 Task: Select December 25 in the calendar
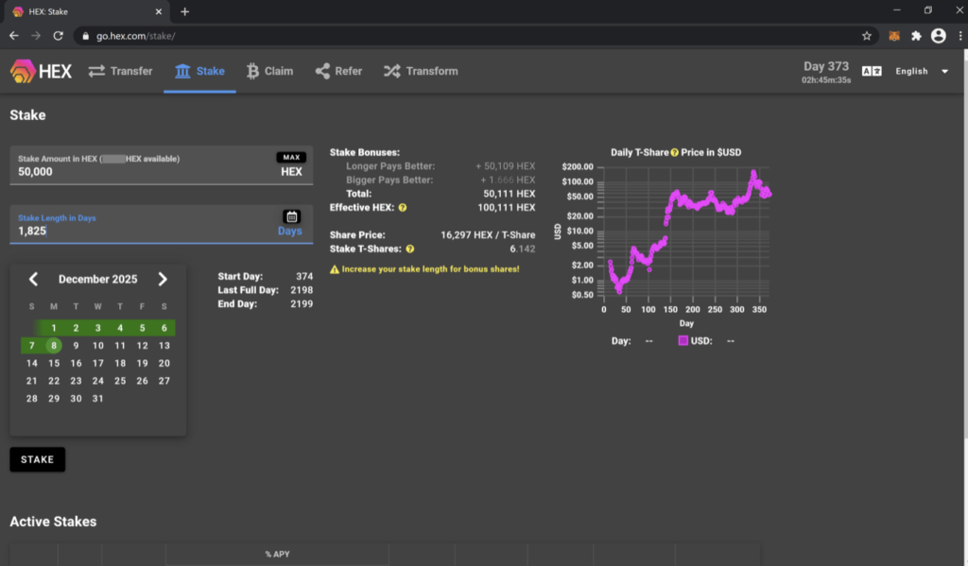tap(120, 381)
